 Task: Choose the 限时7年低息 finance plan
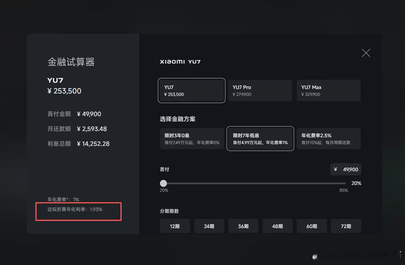pos(260,139)
